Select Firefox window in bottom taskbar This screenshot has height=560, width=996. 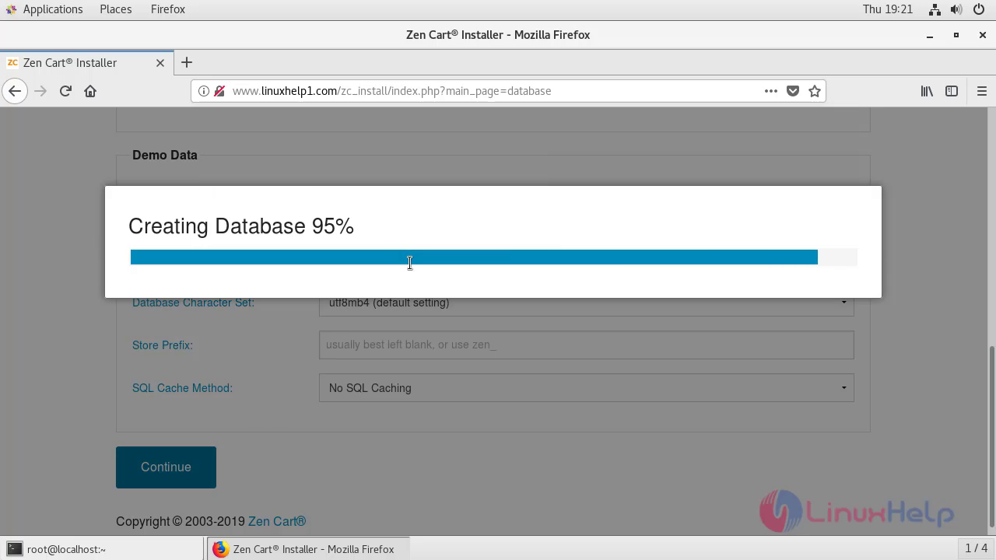coord(308,549)
